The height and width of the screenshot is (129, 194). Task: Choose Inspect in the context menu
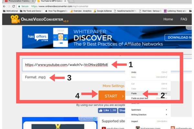click(x=148, y=121)
